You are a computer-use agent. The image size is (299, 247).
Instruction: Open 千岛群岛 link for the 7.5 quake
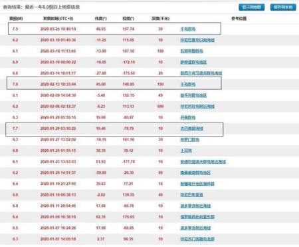[188, 29]
